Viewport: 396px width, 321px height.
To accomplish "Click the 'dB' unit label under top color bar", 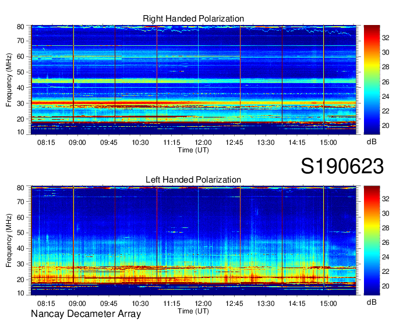I will [x=372, y=142].
